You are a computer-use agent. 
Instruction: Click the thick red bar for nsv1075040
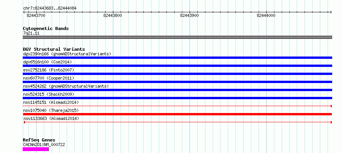pos(177,114)
